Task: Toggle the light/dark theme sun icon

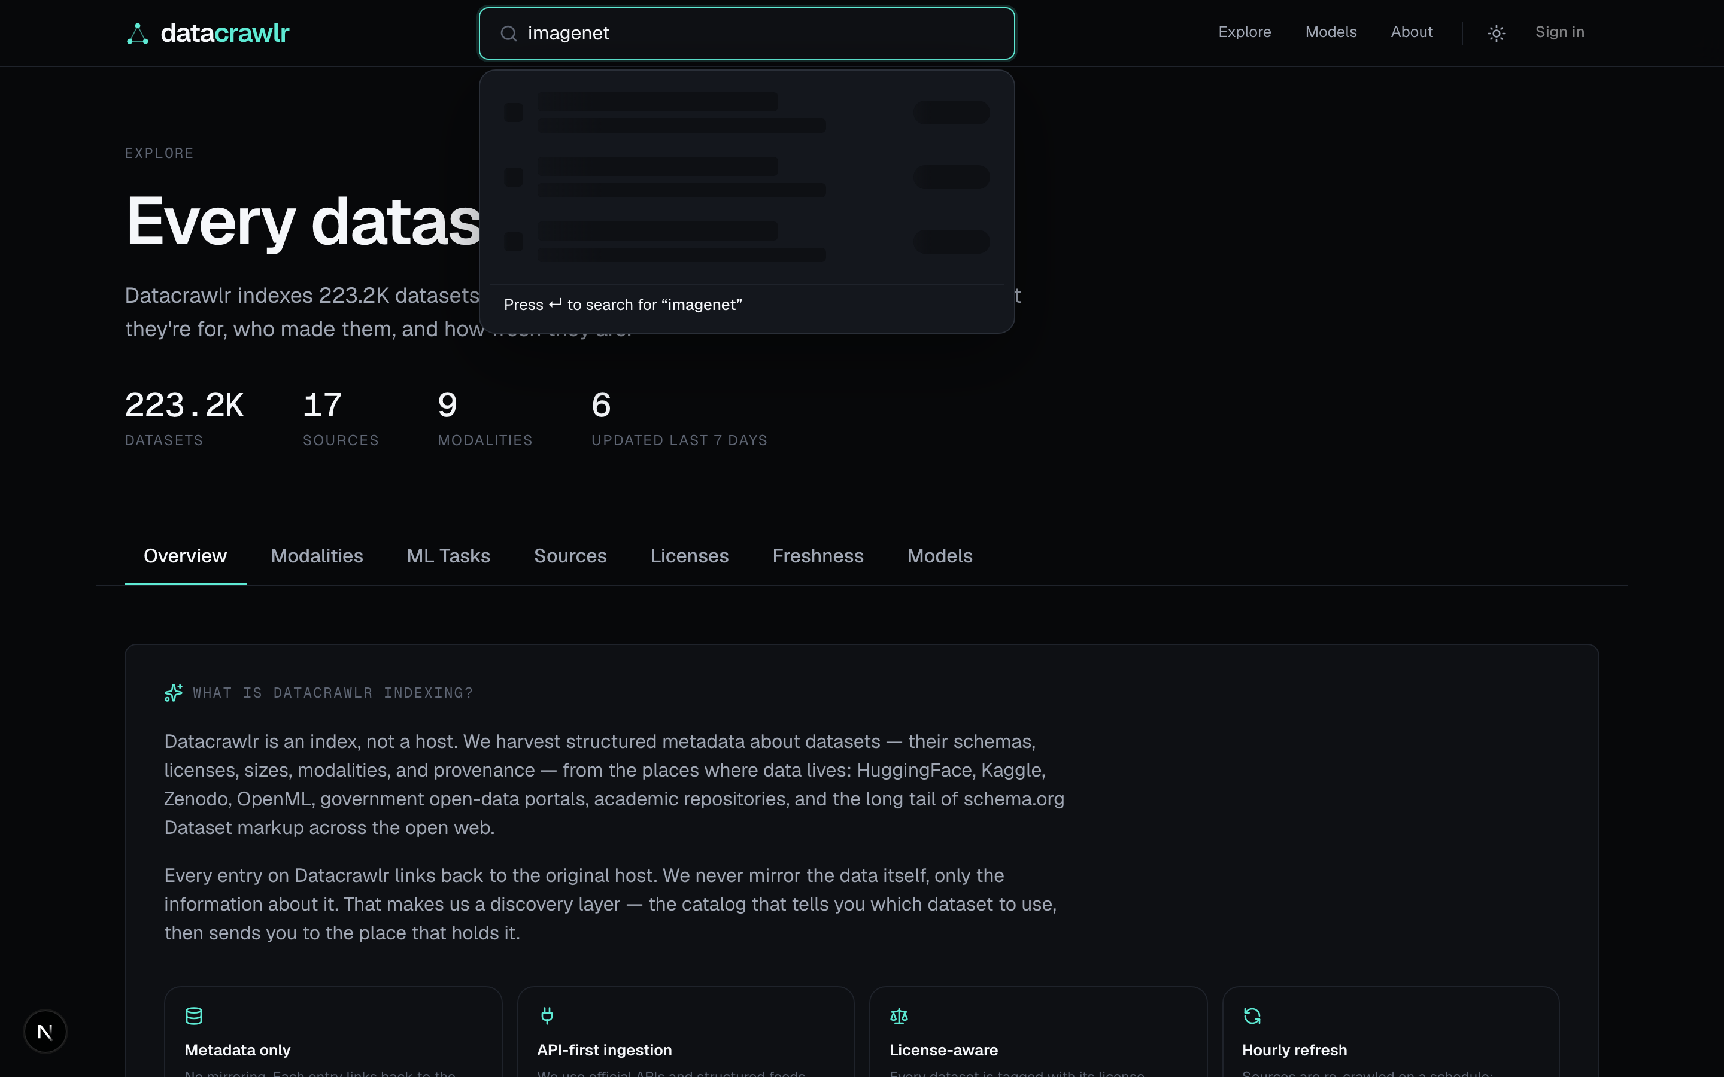Action: click(x=1496, y=33)
